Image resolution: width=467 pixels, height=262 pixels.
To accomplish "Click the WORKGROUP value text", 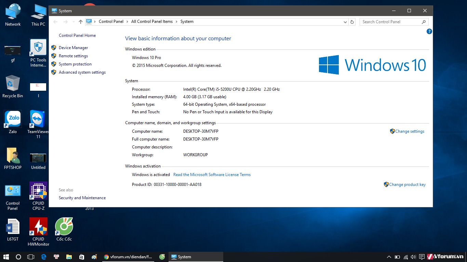I will 196,155.
